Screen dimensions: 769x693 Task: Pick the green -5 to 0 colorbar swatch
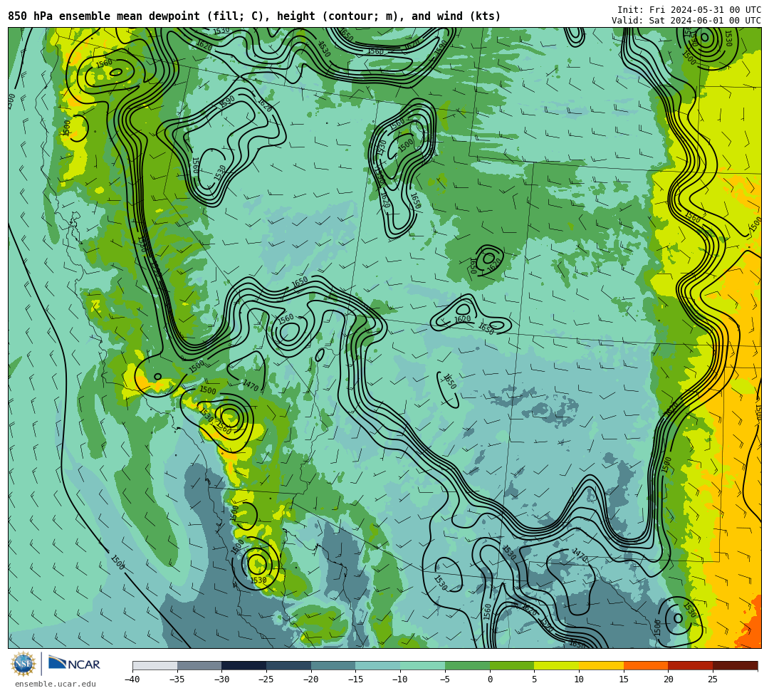coord(467,665)
